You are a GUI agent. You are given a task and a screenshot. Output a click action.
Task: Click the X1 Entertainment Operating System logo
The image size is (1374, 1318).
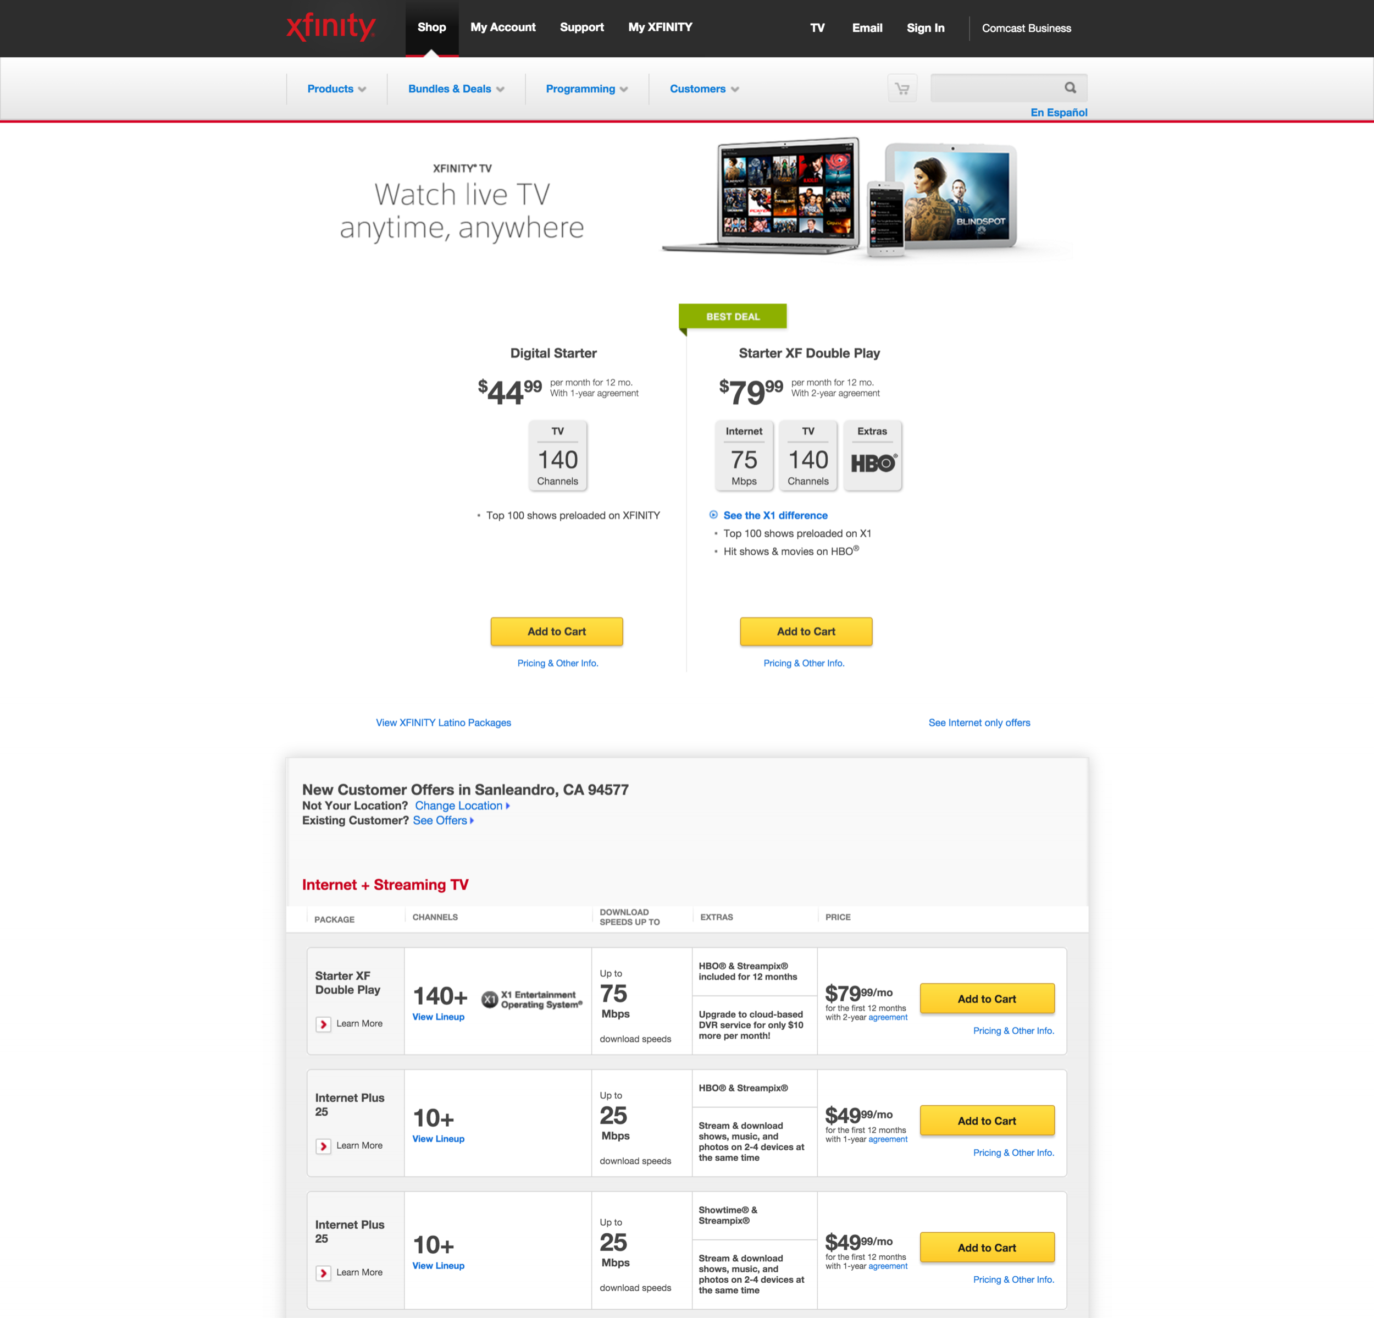[532, 999]
